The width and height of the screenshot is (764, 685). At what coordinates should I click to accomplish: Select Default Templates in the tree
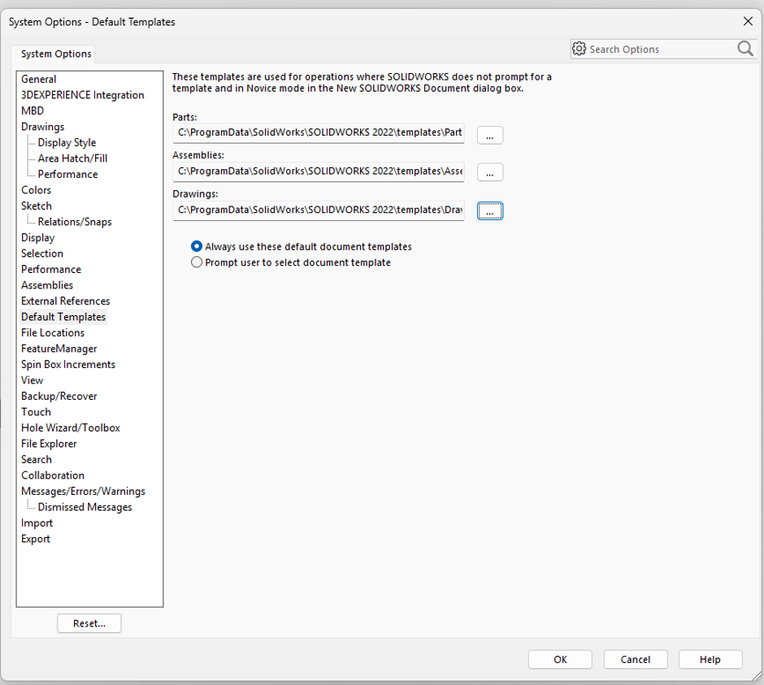63,317
